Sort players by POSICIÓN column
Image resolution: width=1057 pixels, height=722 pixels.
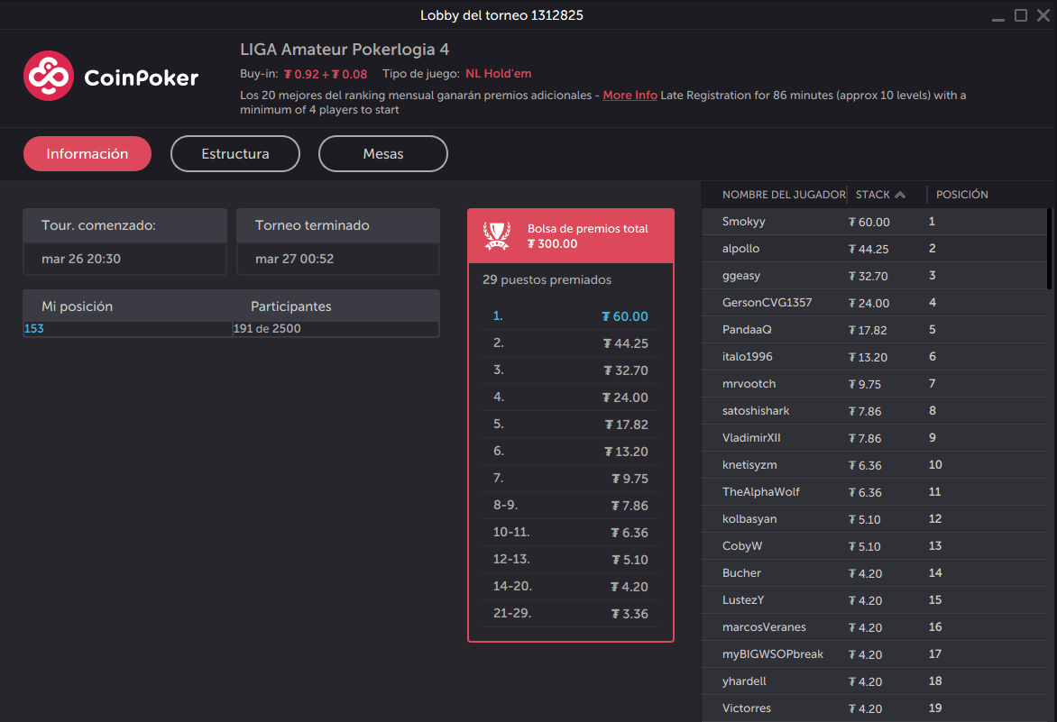click(961, 194)
